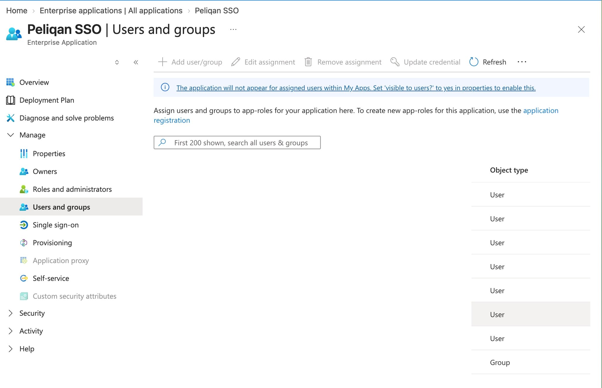602x388 pixels.
Task: Click the Add user/group plus icon
Action: tap(163, 62)
